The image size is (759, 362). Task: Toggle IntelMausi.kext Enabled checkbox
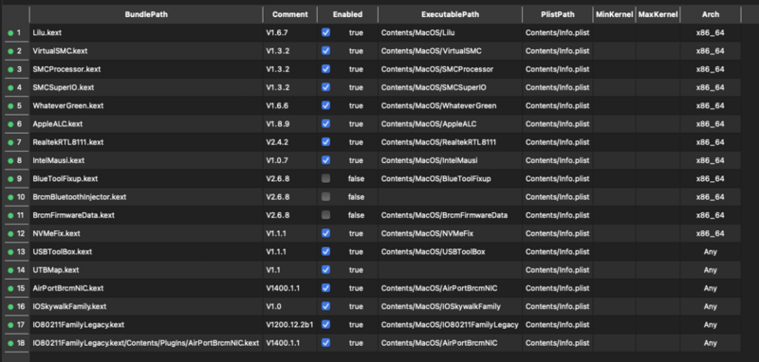coord(325,160)
